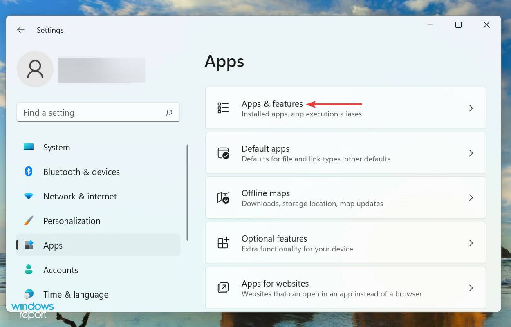Click the Bluetooth & devices icon in sidebar

click(28, 172)
